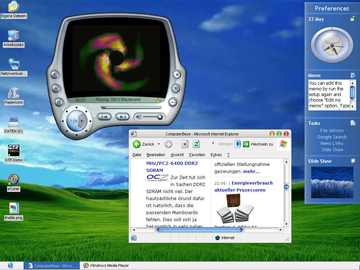
Task: Click the stop loading button in Internet Explorer
Action: click(185, 144)
